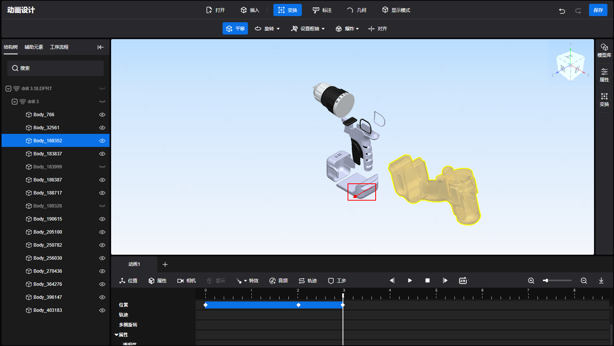614x346 pixels.
Task: Switch to the 结构树 tab
Action: [11, 47]
